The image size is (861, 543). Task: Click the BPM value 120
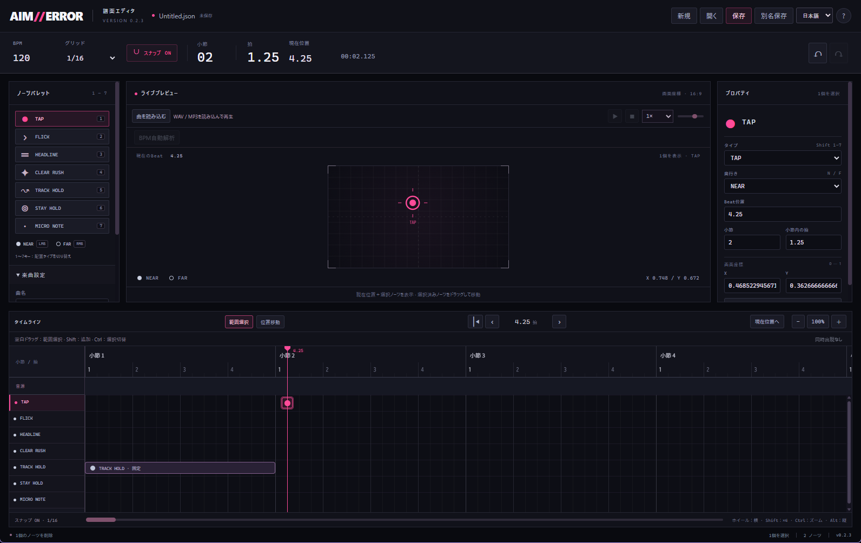point(22,58)
